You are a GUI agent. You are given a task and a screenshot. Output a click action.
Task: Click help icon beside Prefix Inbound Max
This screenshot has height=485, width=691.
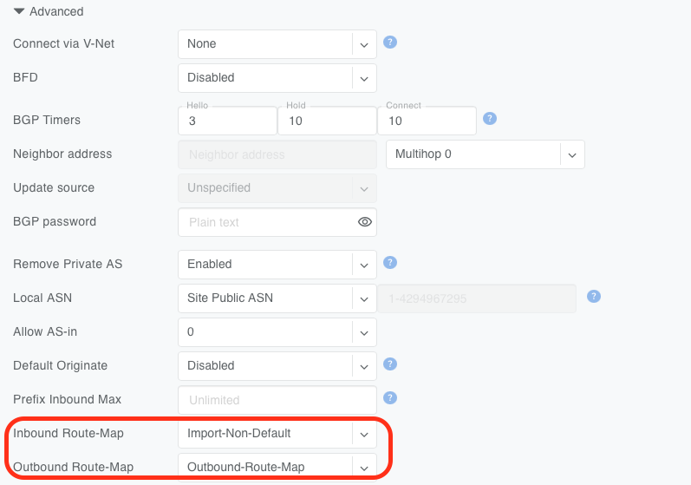pos(390,397)
